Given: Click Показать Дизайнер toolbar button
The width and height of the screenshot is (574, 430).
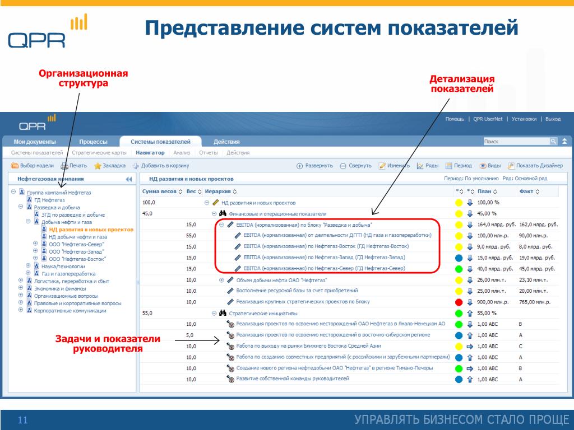Looking at the screenshot, I should pos(535,166).
